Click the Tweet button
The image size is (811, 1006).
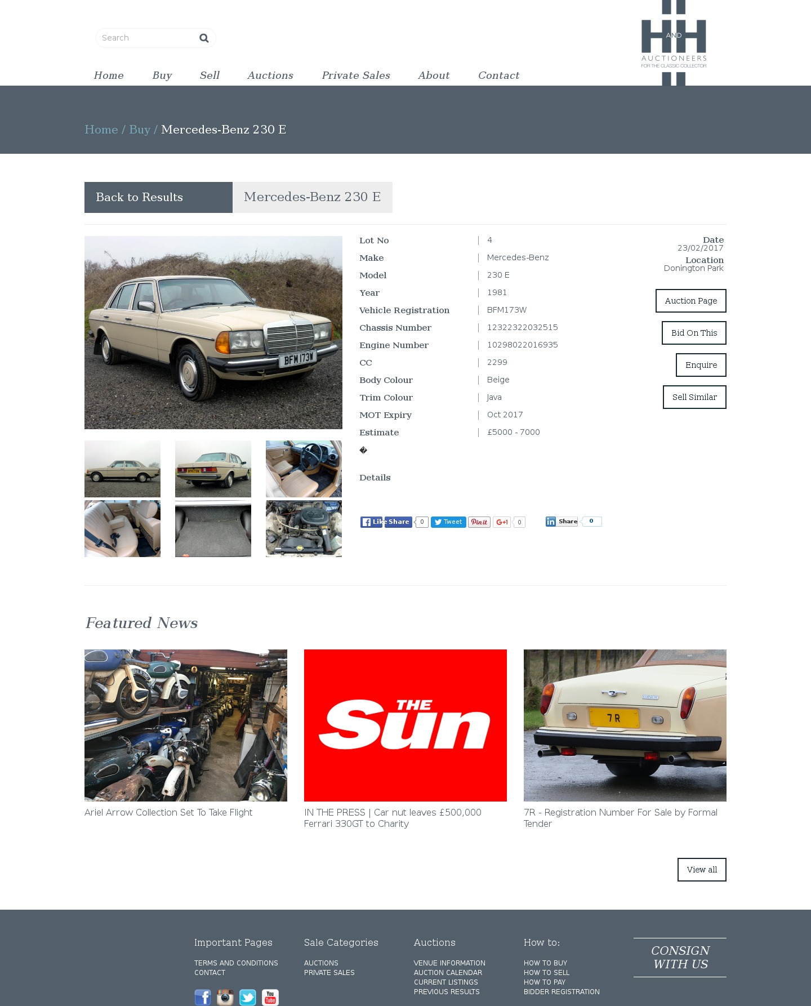click(x=448, y=522)
